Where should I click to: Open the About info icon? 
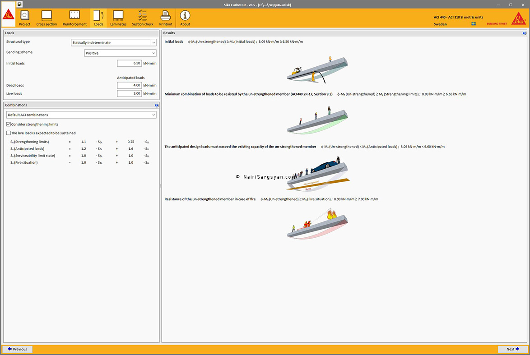tap(185, 15)
